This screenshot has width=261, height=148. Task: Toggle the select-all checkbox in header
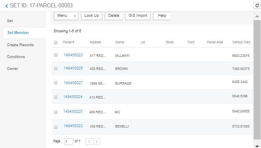click(56, 43)
